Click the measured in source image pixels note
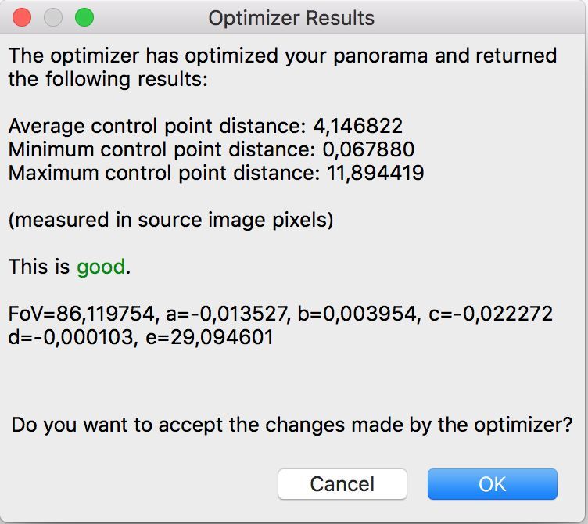Screen dimensions: 588x524 170,220
